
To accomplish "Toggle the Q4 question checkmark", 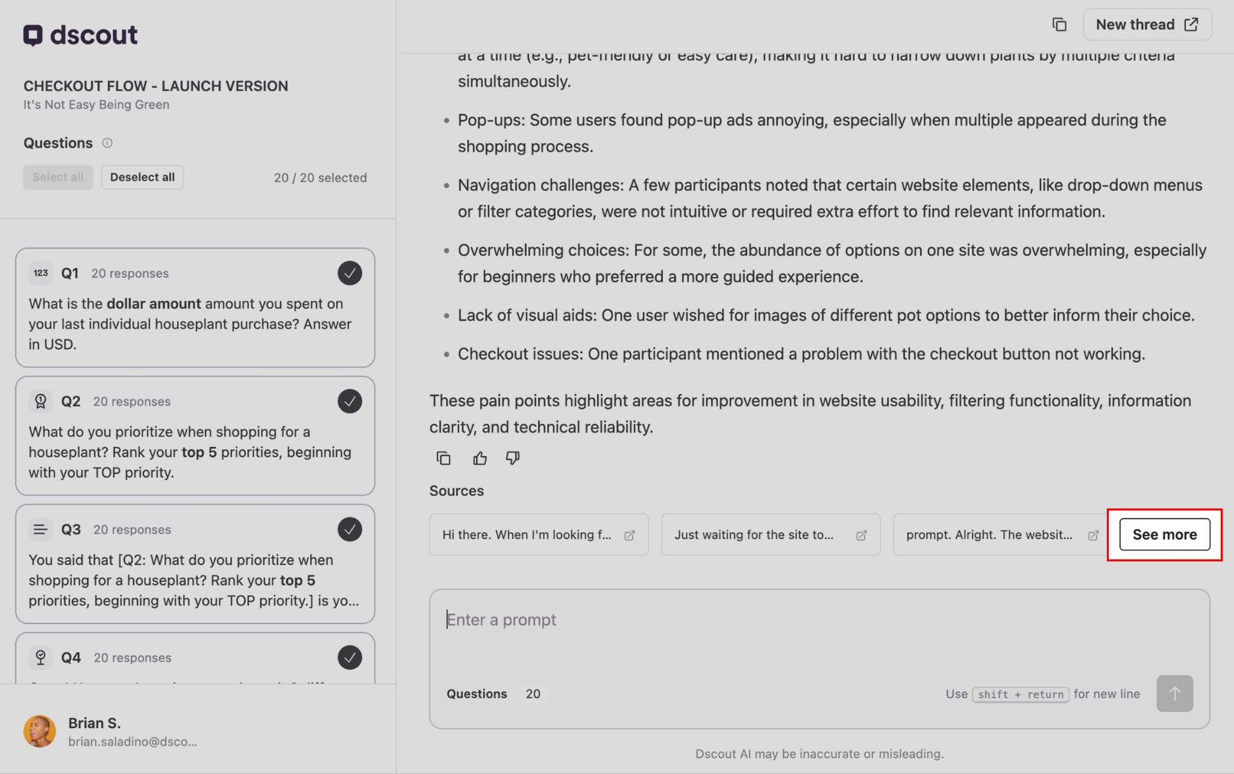I will 349,657.
